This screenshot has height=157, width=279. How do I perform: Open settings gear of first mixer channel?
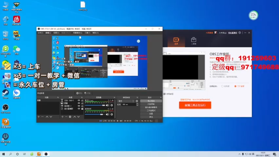coord(112,105)
